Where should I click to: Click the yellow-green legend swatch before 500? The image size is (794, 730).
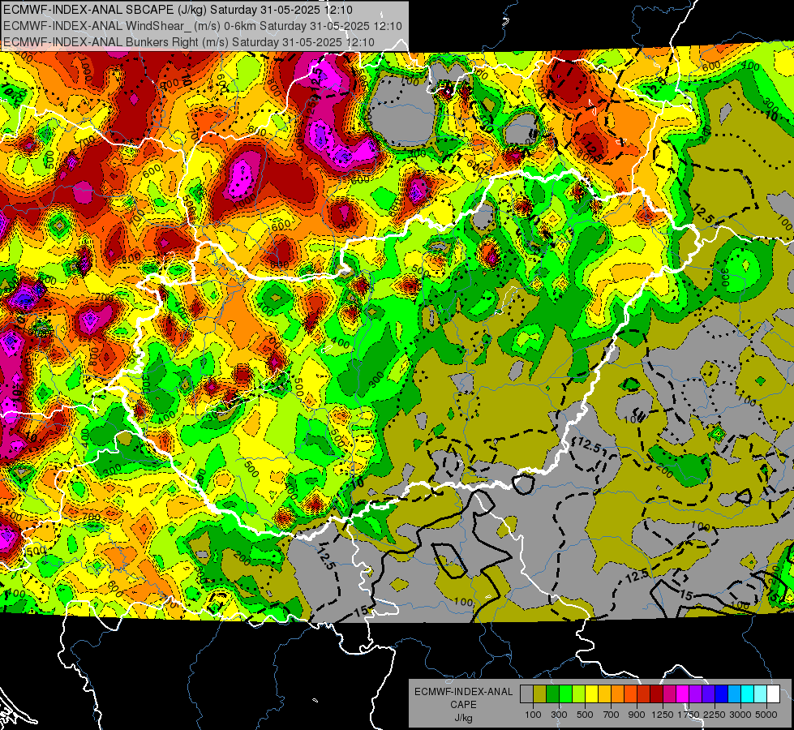pyautogui.click(x=578, y=693)
